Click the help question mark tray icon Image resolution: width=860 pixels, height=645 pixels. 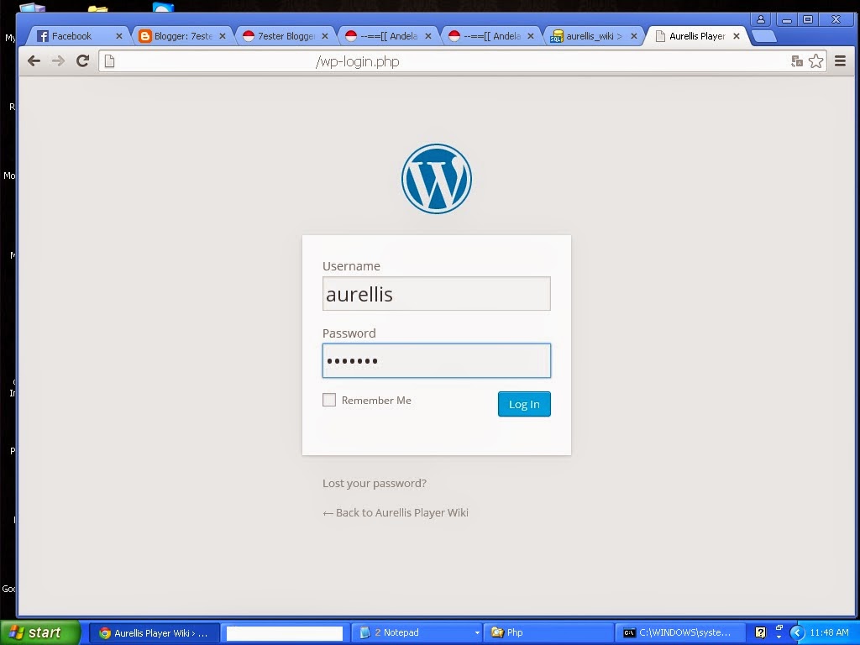[x=760, y=633]
